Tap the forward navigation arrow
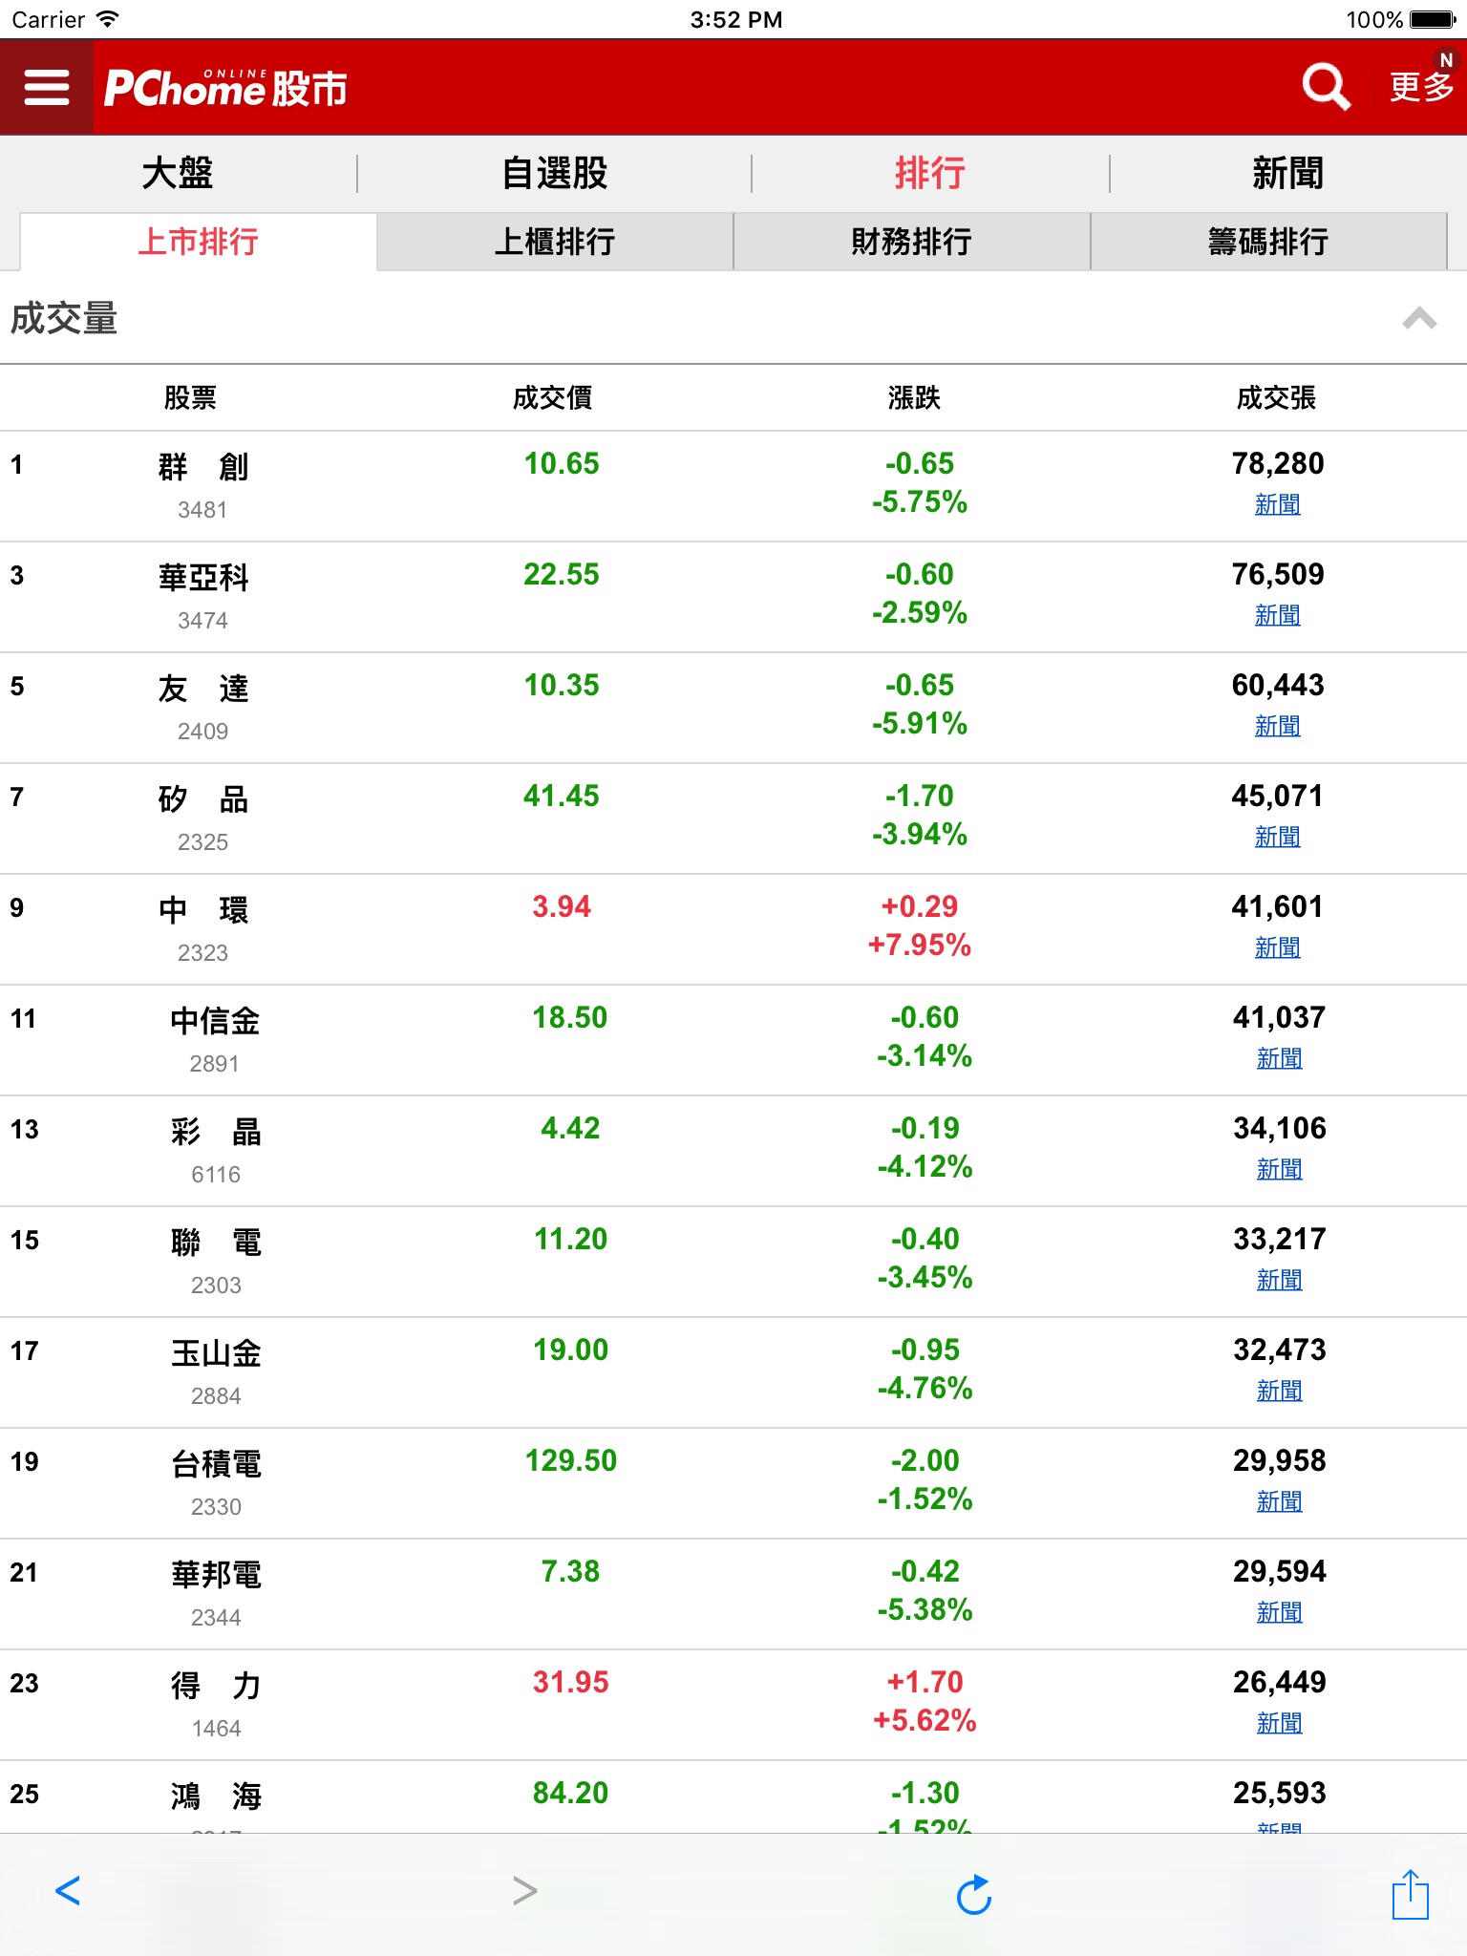 pos(524,1891)
